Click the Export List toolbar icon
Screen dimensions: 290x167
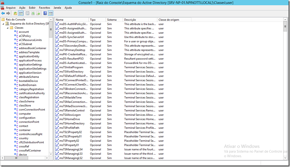[x=38, y=13]
